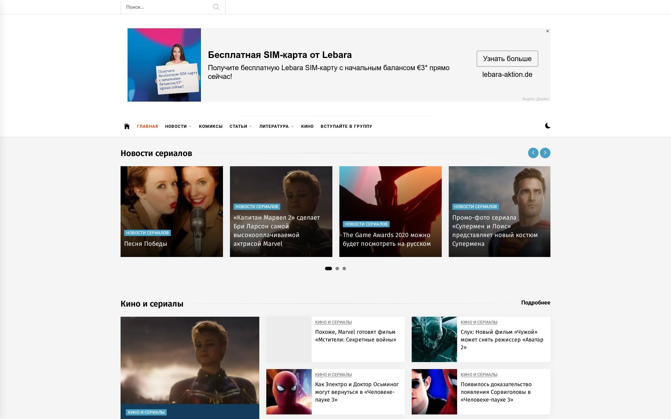
Task: Click category label above Электро article
Action: (x=333, y=375)
